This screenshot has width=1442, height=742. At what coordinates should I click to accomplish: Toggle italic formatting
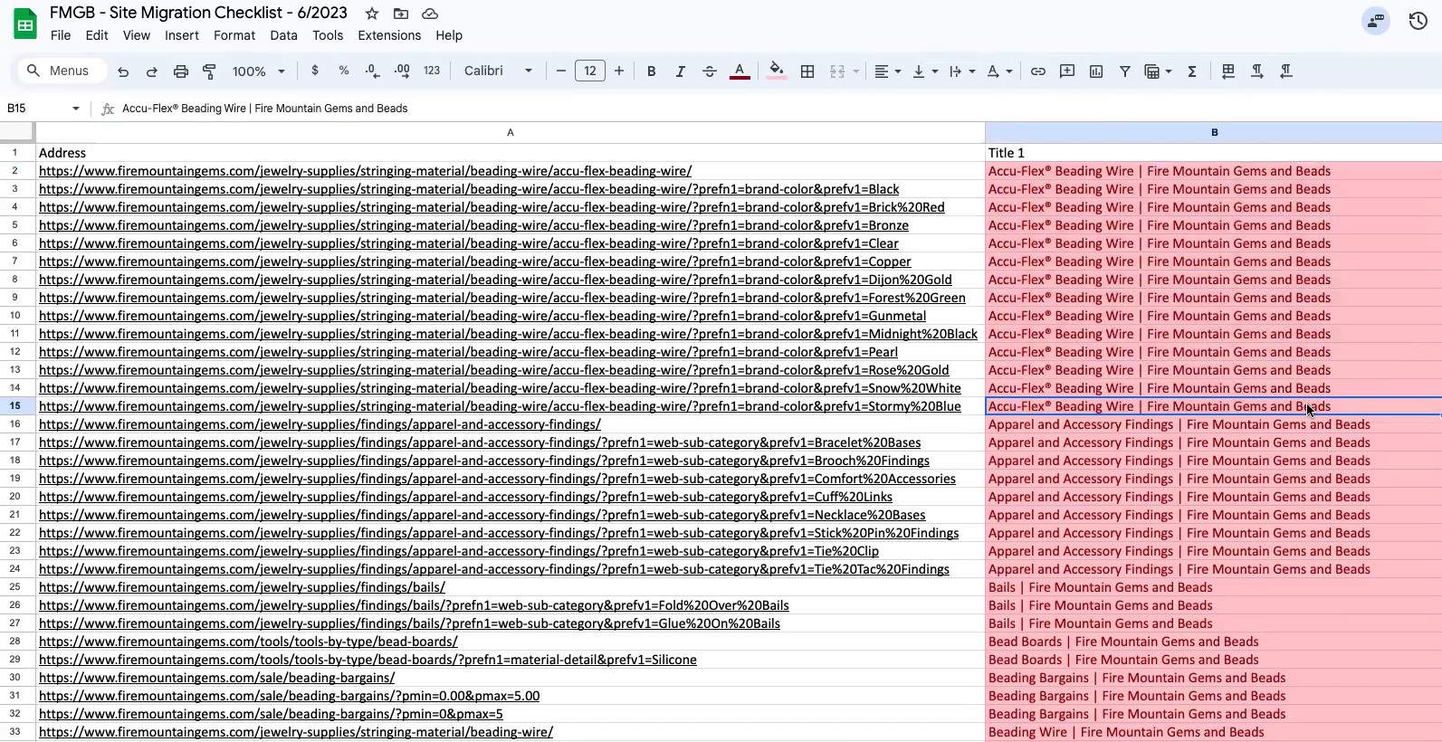(680, 71)
